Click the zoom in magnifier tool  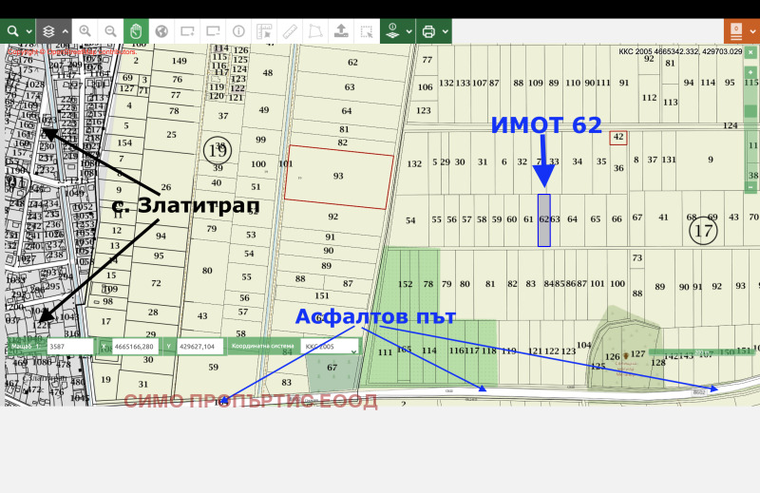pyautogui.click(x=85, y=31)
